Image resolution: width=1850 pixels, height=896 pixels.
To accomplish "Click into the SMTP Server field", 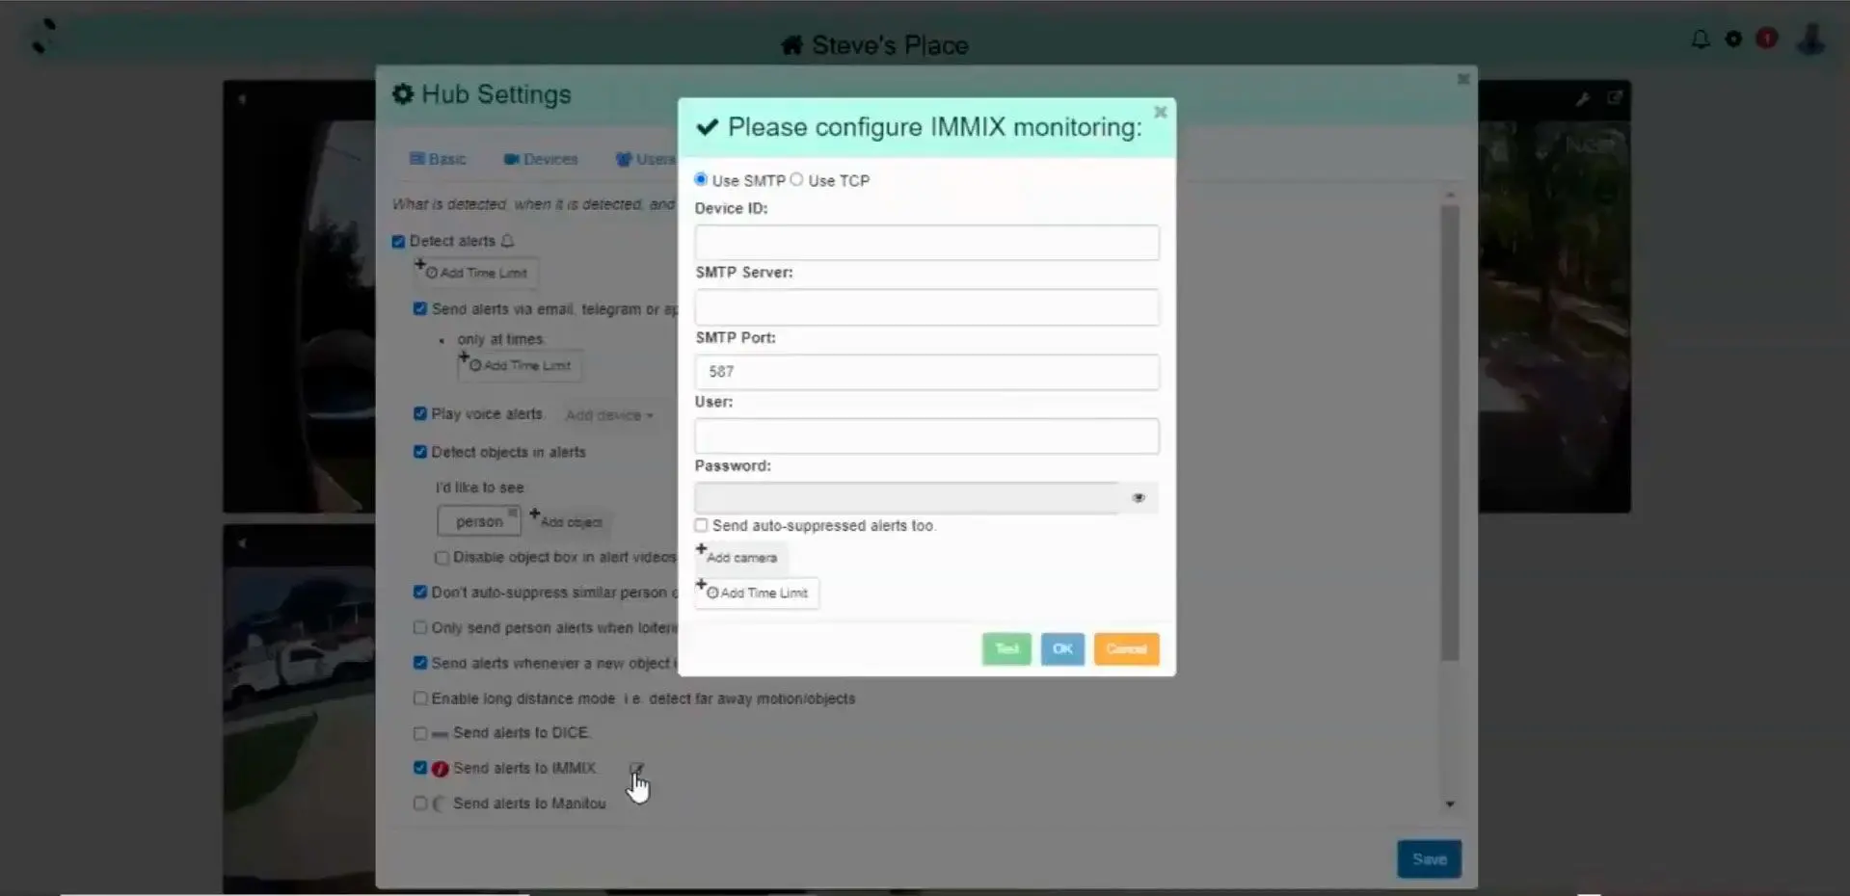I will tap(926, 307).
